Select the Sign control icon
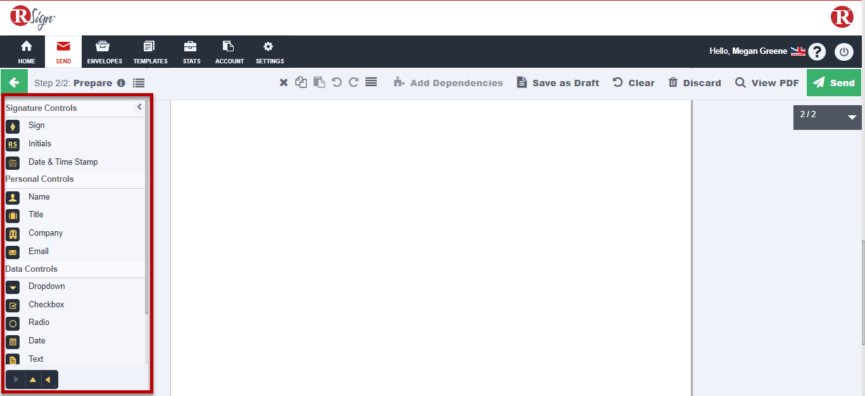The height and width of the screenshot is (396, 865). tap(13, 126)
